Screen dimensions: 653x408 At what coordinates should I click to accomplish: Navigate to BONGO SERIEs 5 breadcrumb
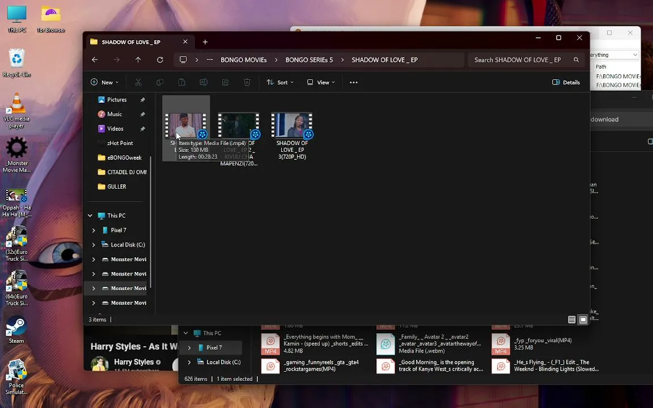[309, 60]
